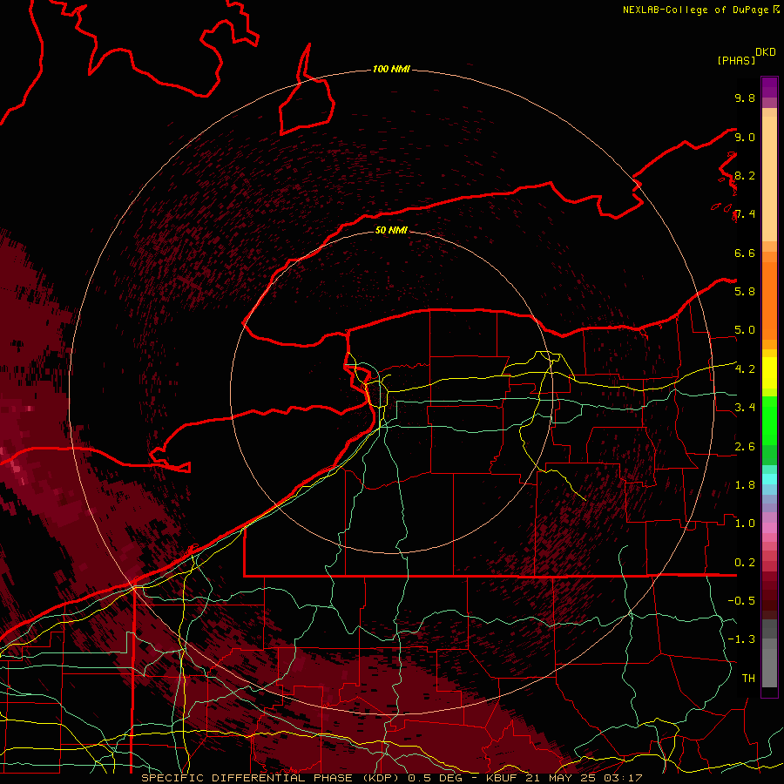
Task: Click the purple top segment of color bar
Action: 769,87
